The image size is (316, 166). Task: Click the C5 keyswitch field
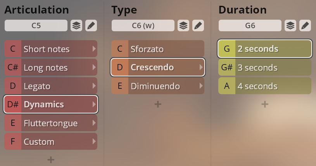coord(36,26)
